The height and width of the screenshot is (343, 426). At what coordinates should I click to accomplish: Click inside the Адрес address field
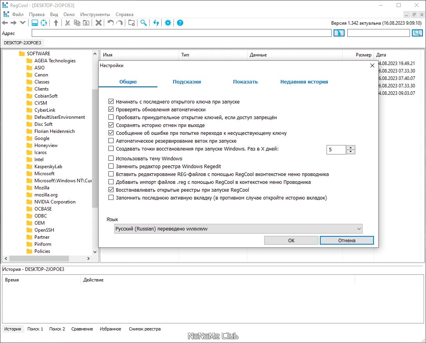(x=182, y=33)
